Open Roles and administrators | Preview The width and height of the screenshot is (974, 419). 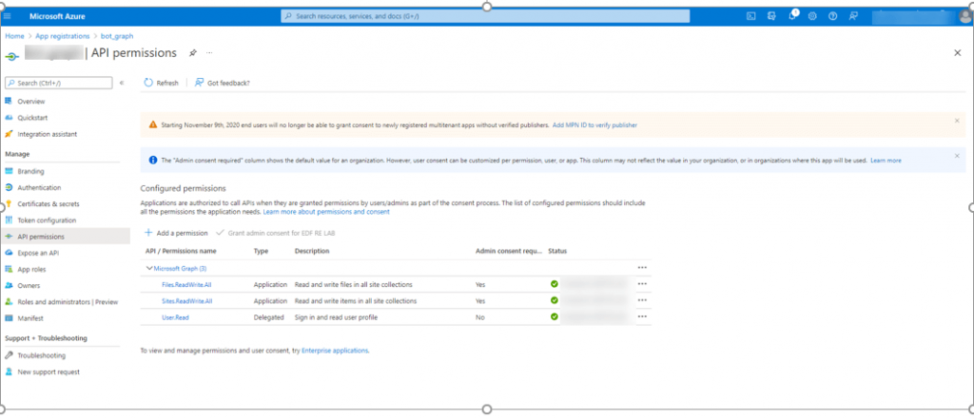tap(66, 302)
